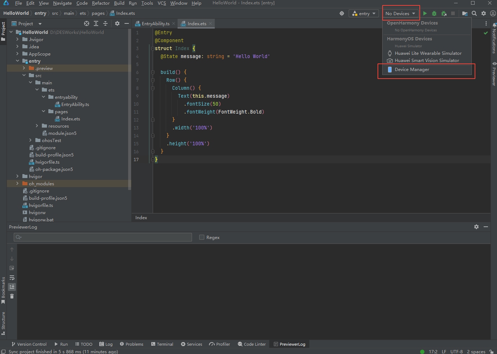Click the Debug bug icon in toolbar
The height and width of the screenshot is (354, 497).
click(434, 13)
